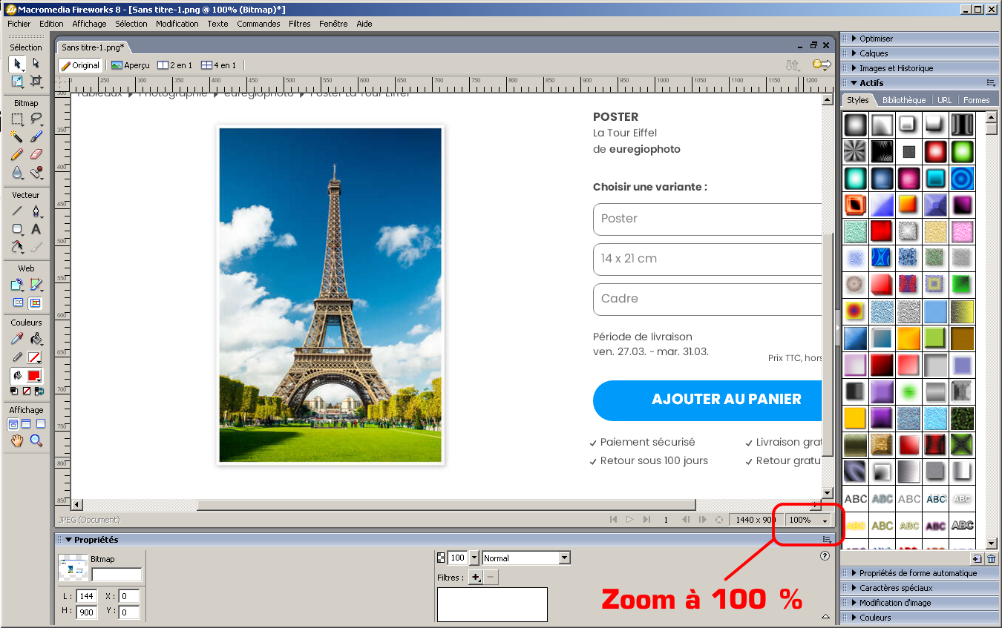Pick the Eraser tool

[x=36, y=154]
